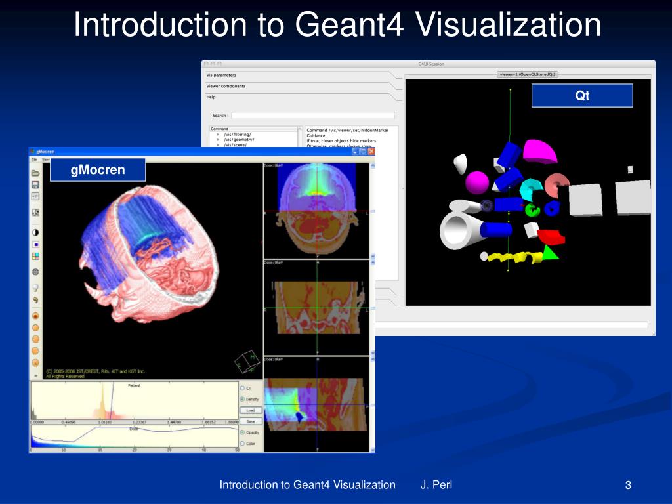This screenshot has height=504, width=672.
Task: Select the Density radio button
Action: 243,399
